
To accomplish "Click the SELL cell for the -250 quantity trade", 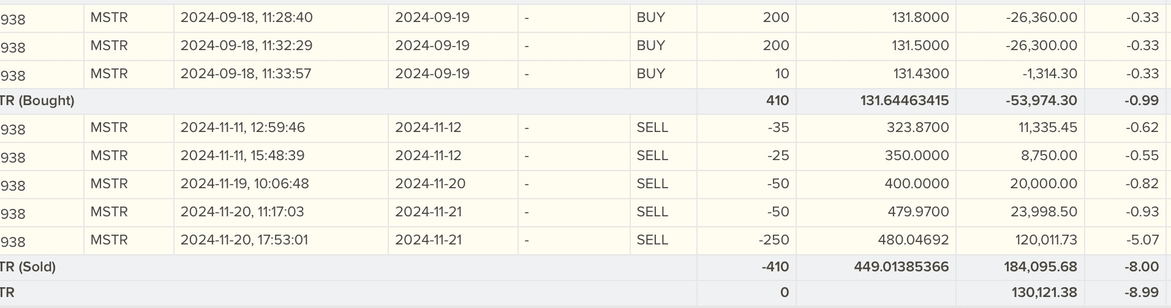I will point(652,240).
